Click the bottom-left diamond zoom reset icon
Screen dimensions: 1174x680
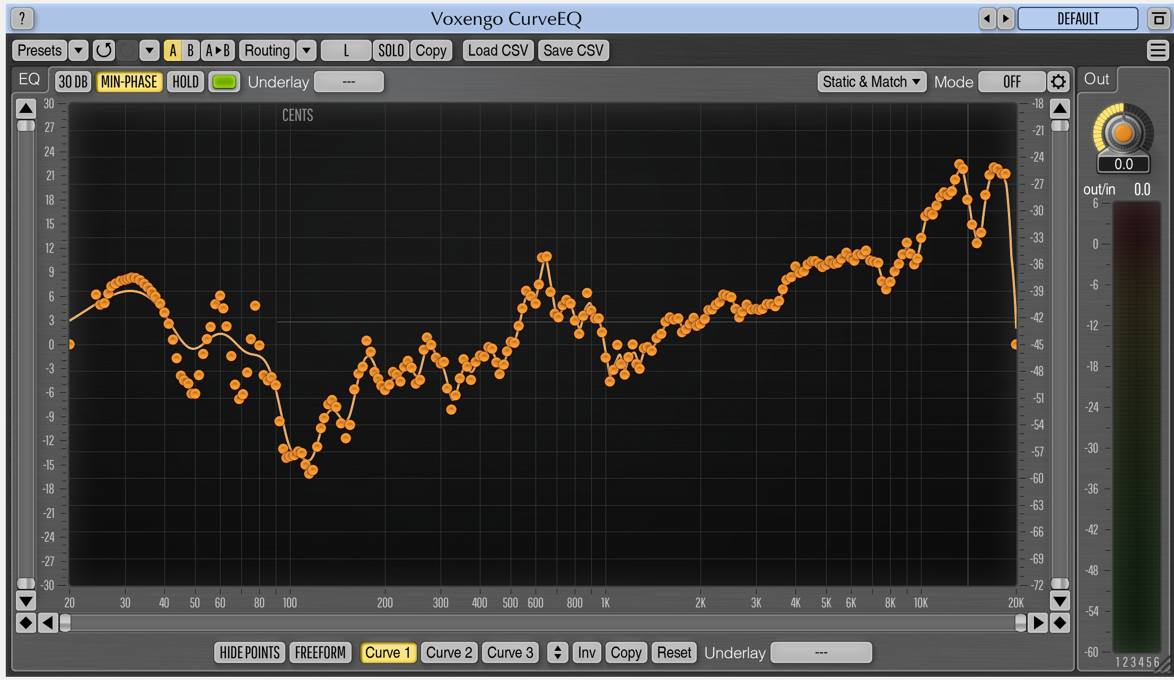(x=26, y=623)
